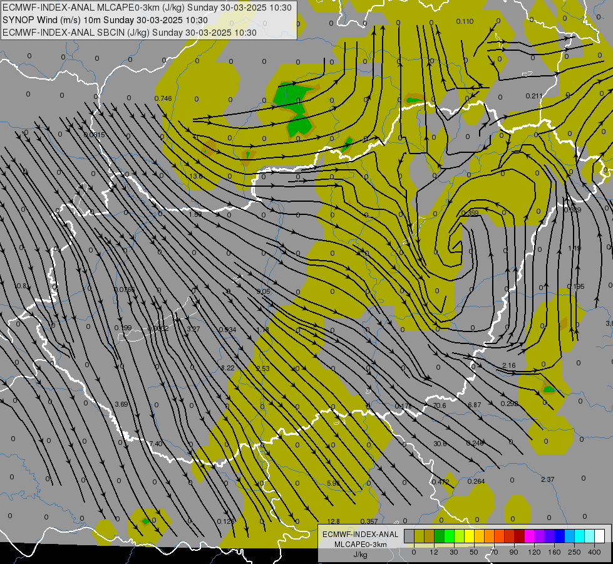This screenshot has width=613, height=564.
Task: Click the 1.19 value on the map
Action: pyautogui.click(x=575, y=248)
